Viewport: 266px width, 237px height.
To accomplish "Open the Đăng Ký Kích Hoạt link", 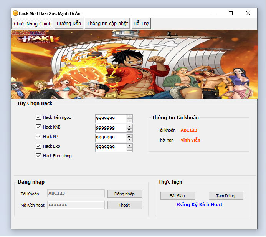I will pyautogui.click(x=200, y=205).
